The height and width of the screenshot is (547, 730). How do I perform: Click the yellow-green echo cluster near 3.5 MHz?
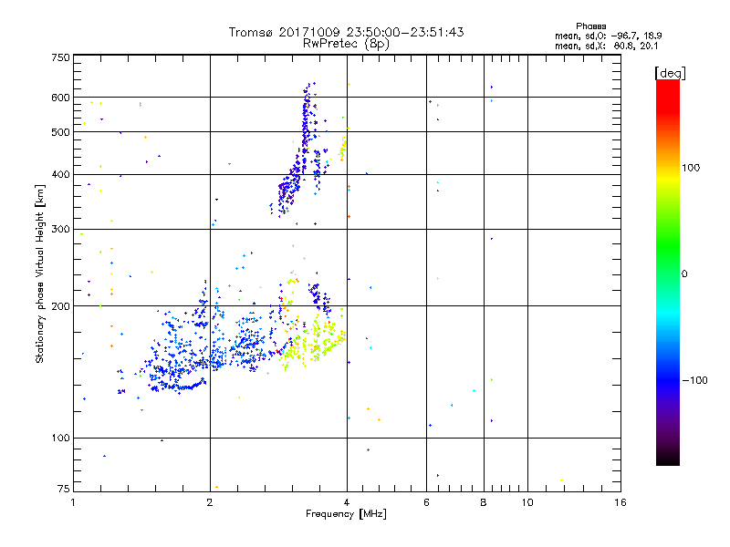click(x=315, y=344)
